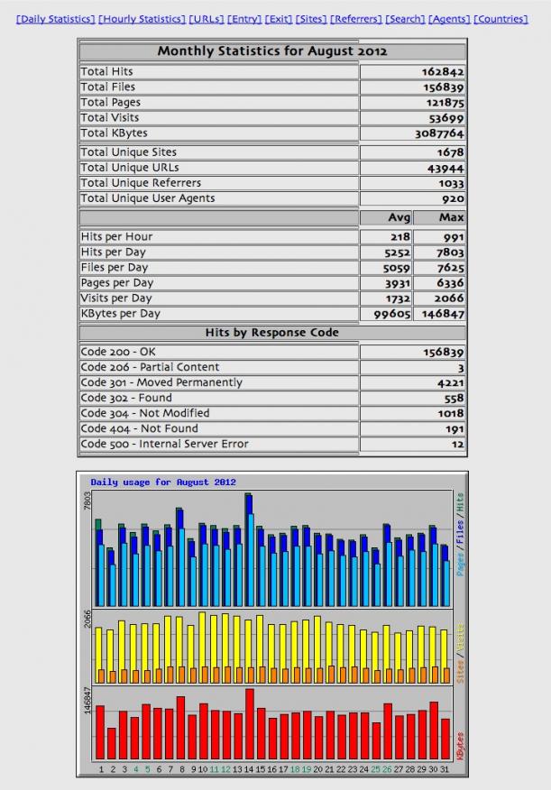Image resolution: width=551 pixels, height=790 pixels.
Task: Open the Search link
Action: click(406, 19)
